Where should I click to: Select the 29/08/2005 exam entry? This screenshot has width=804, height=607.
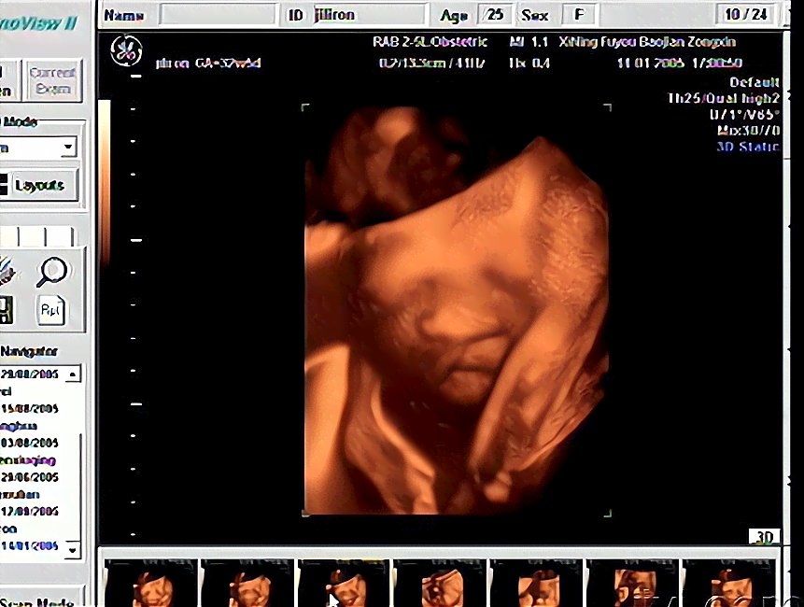[30, 374]
